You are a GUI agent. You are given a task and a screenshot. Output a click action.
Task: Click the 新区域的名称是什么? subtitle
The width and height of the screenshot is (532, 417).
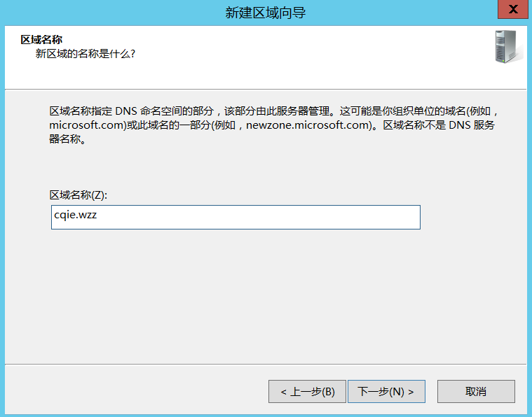[x=85, y=53]
